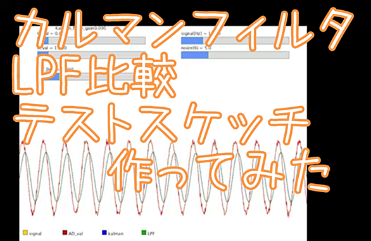Click the Q_val slider track
The width and height of the screenshot is (371, 241).
tap(91, 41)
